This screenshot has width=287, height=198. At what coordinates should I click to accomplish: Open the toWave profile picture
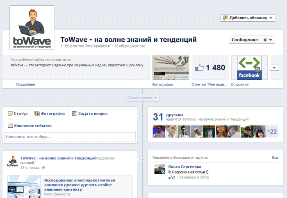32,27
